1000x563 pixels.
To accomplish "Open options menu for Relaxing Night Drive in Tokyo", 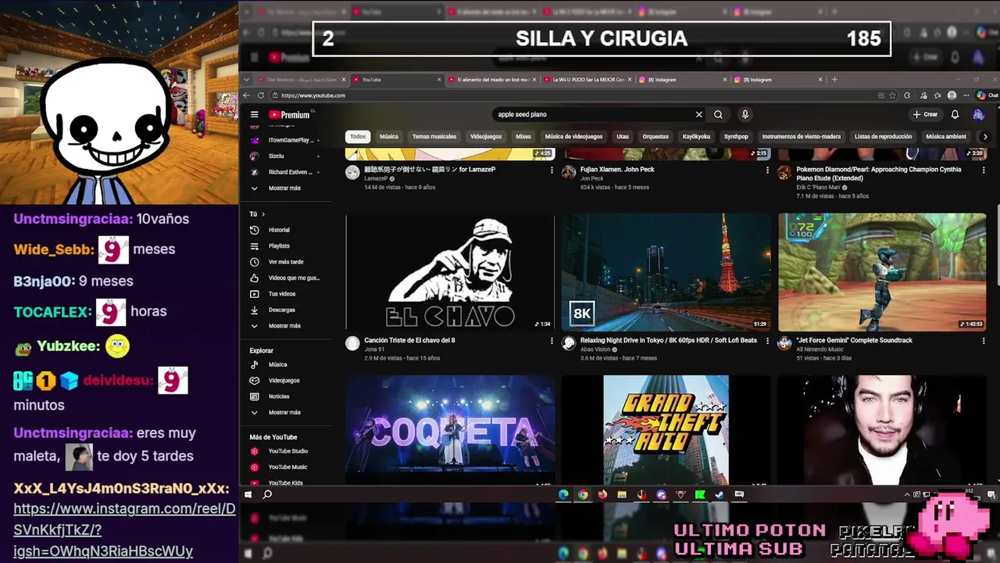I will click(767, 341).
